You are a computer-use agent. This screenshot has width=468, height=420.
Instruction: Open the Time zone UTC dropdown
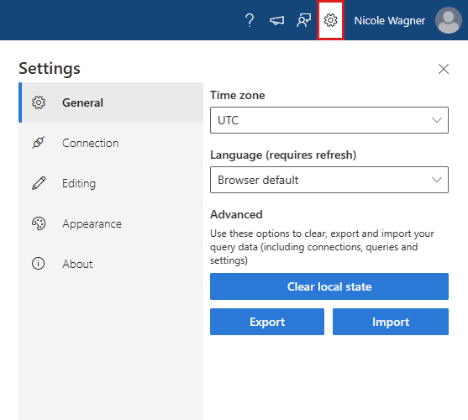coord(329,120)
